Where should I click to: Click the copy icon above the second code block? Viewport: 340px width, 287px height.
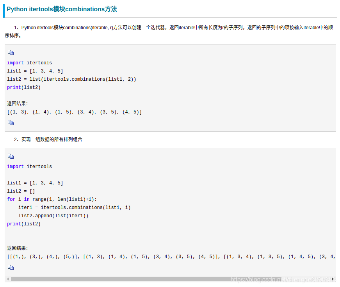[x=11, y=156]
